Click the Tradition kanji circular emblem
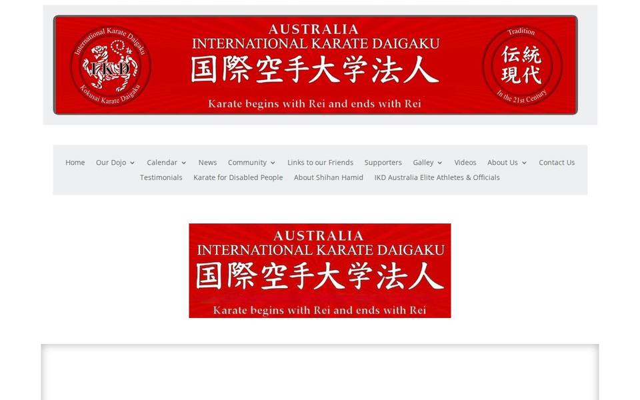 522,66
